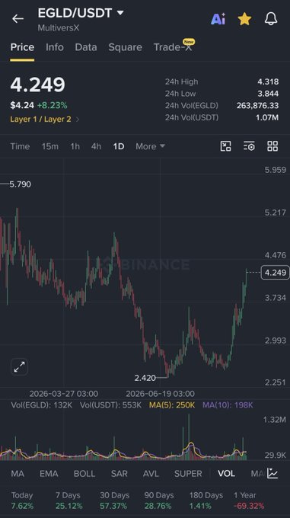Open chart indicator settings icon
This screenshot has height=518, width=290.
point(249,146)
